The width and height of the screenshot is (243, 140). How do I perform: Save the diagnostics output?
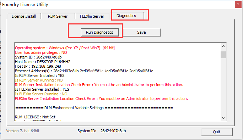[141, 32]
